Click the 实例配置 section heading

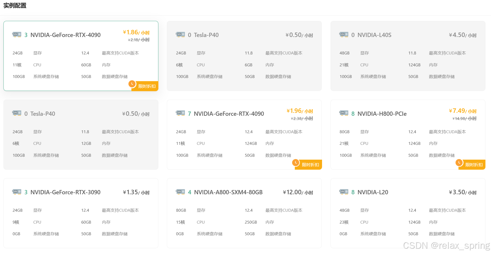point(15,6)
